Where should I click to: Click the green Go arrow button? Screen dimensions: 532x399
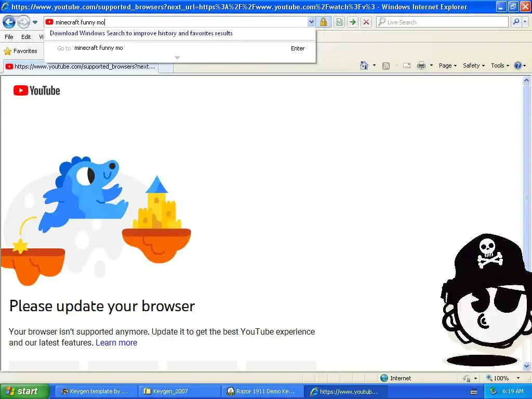pos(353,22)
